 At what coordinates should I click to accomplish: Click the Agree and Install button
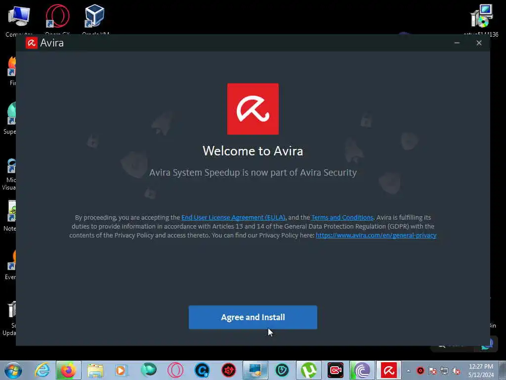coord(253,317)
